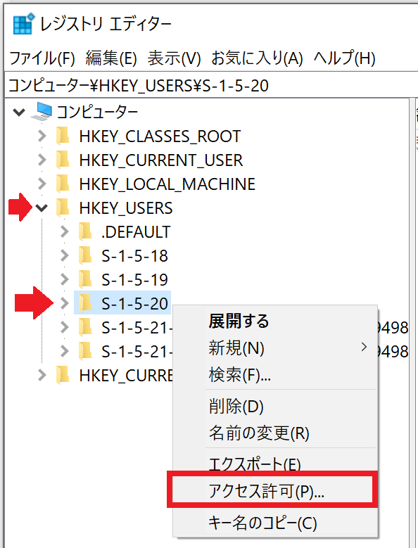The width and height of the screenshot is (418, 548).
Task: Open the お気に入り(A) menu
Action: [x=257, y=58]
